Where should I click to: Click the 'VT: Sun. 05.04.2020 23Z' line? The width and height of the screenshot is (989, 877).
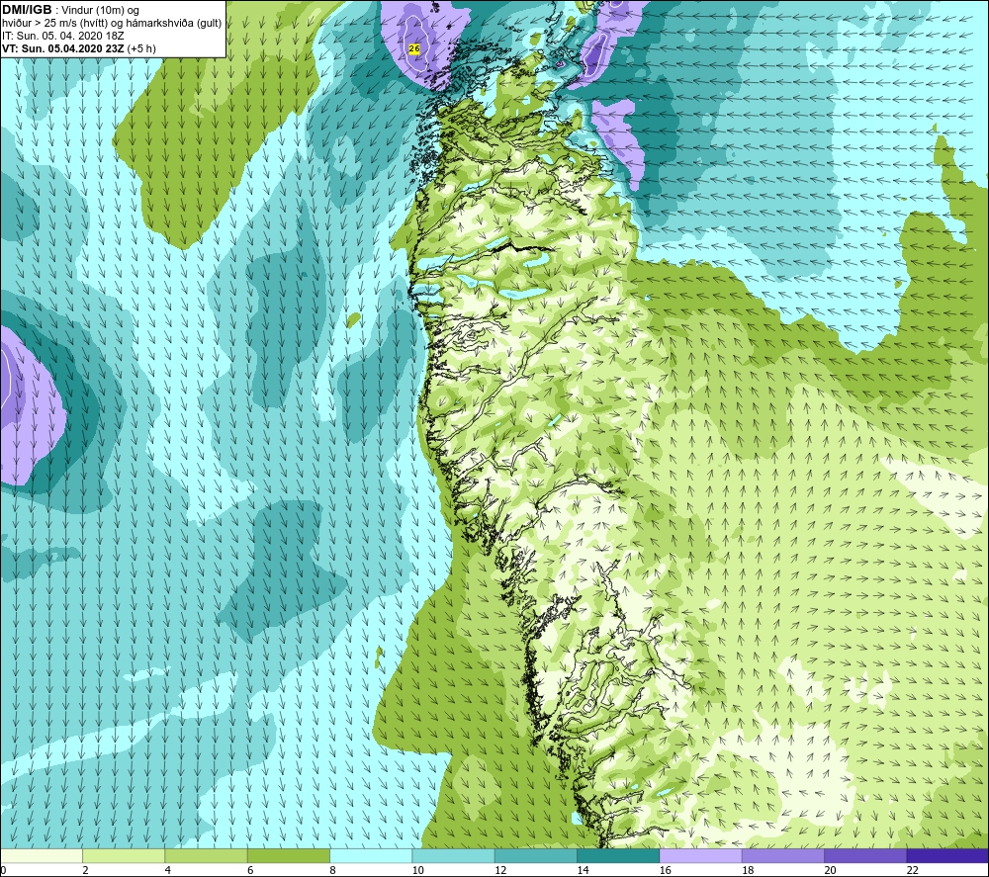(63, 48)
